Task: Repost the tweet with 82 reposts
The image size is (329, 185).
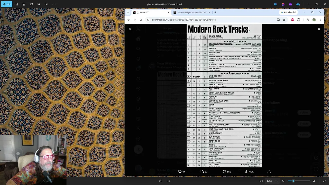Action: [x=204, y=172]
